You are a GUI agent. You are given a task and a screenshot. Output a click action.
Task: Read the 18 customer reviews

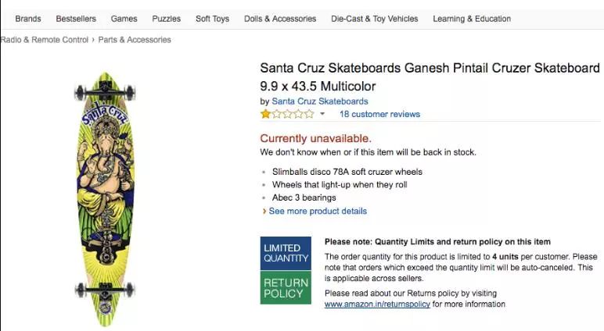(x=379, y=114)
